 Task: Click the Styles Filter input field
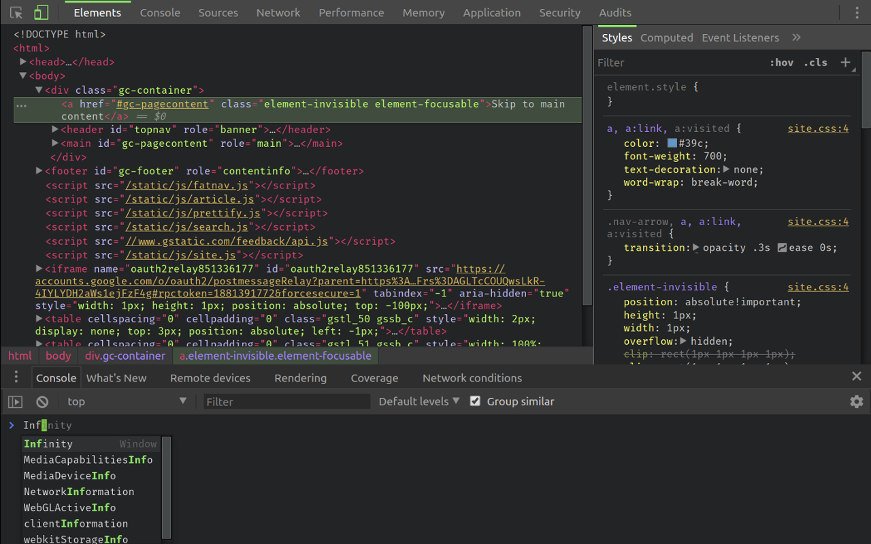click(x=679, y=62)
